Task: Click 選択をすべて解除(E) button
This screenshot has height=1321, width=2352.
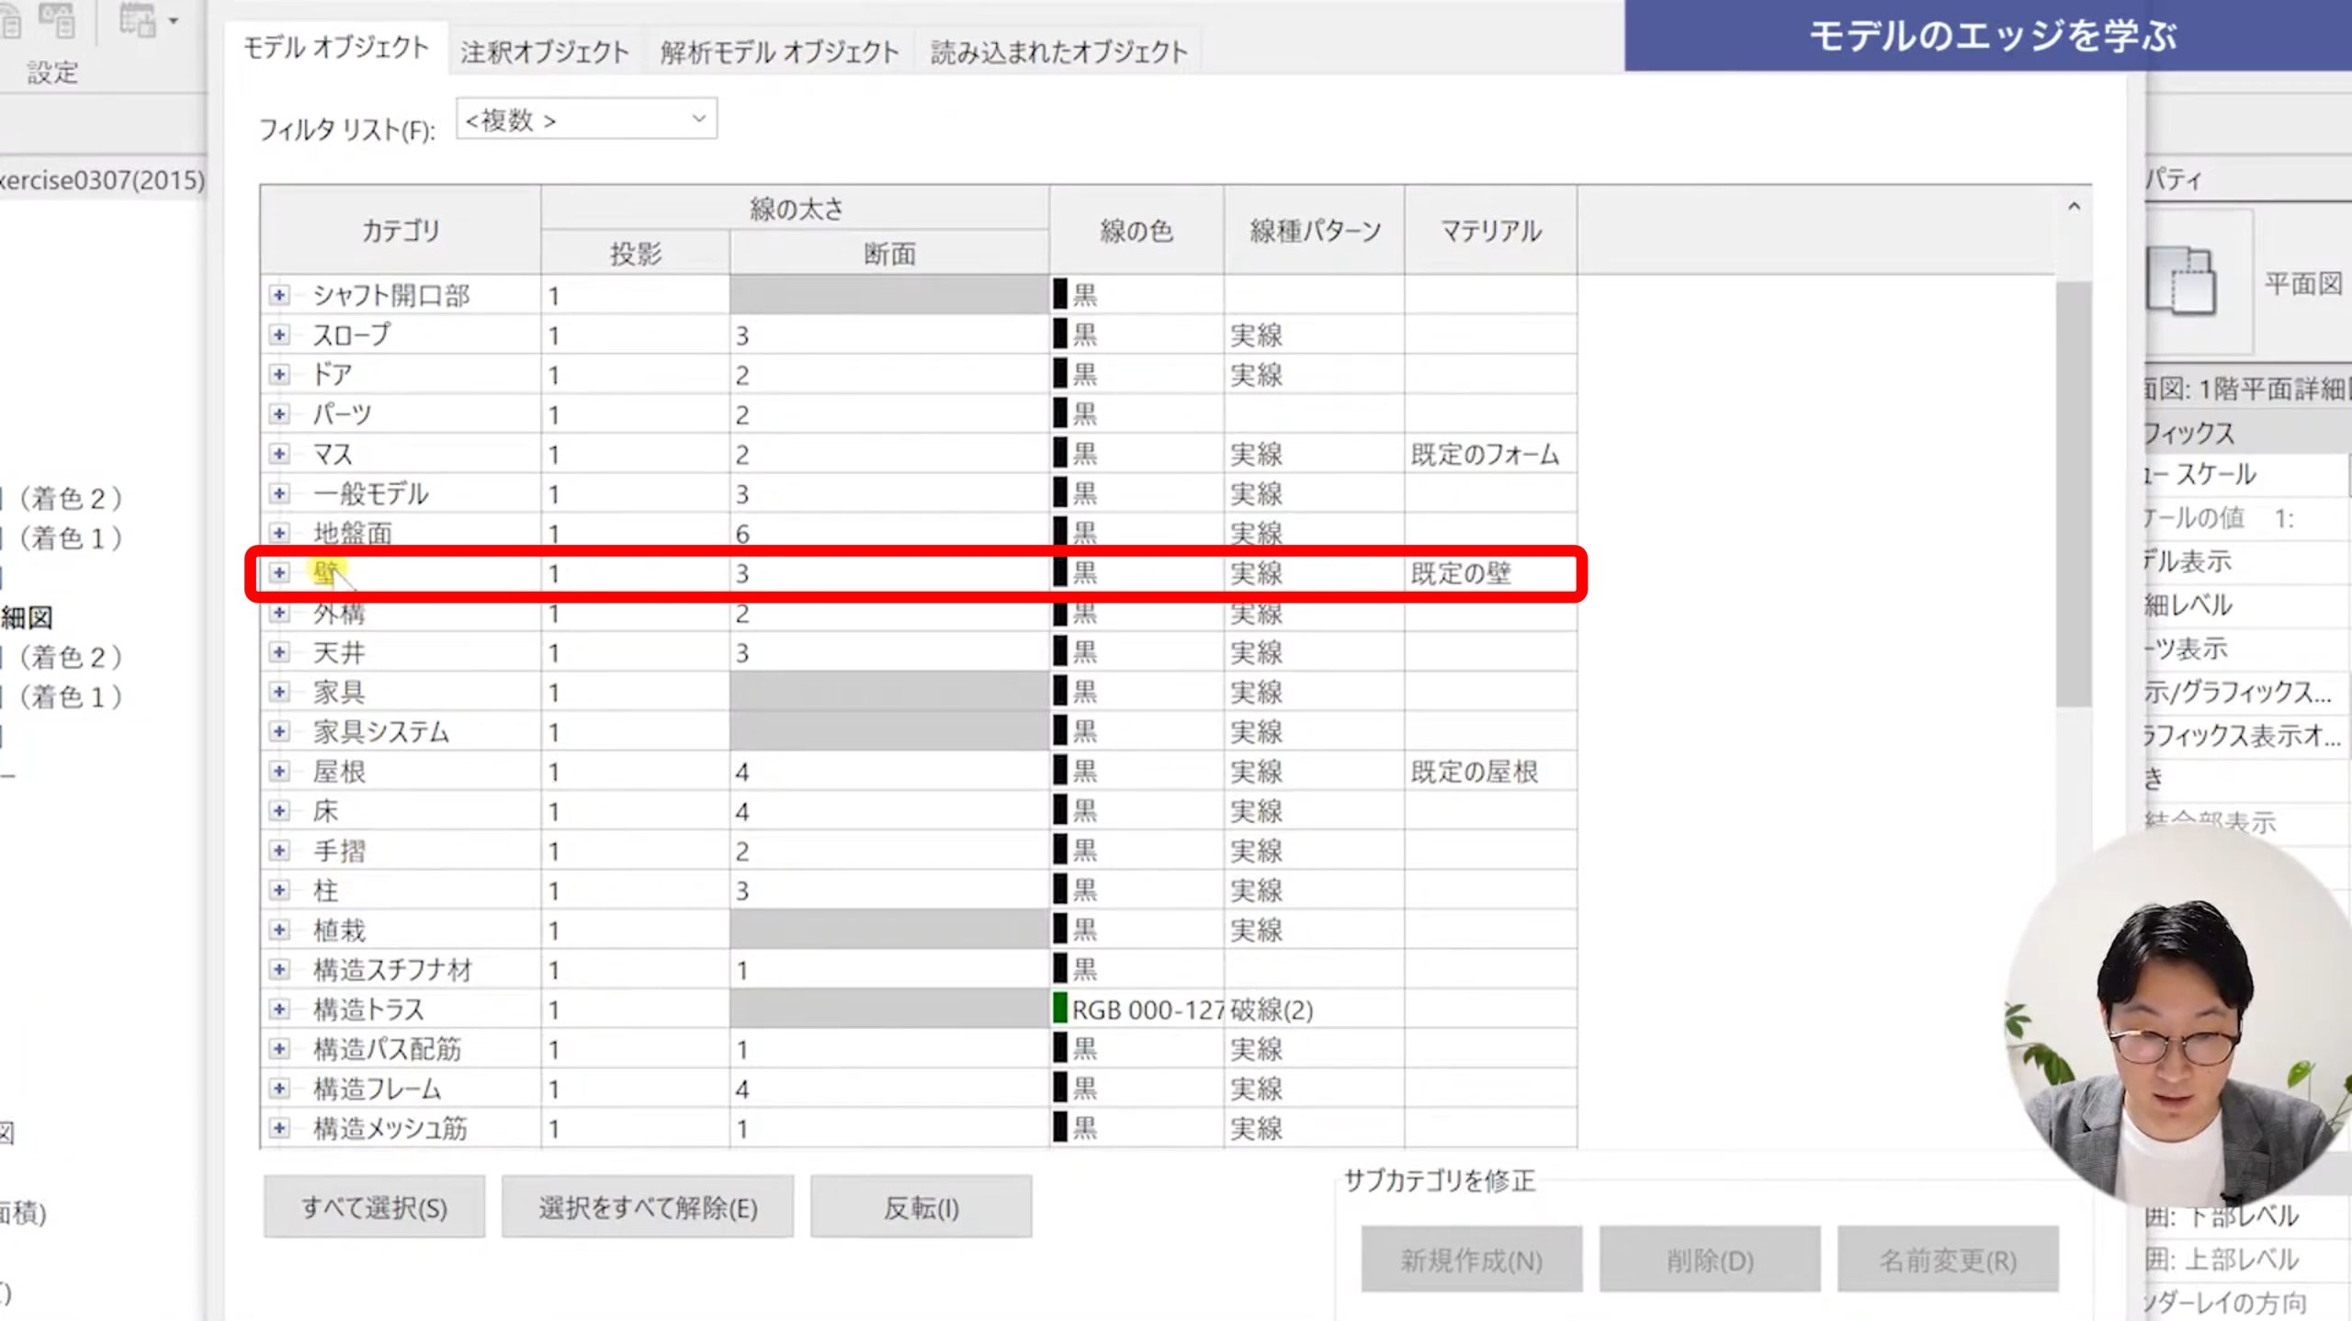Action: pyautogui.click(x=648, y=1207)
